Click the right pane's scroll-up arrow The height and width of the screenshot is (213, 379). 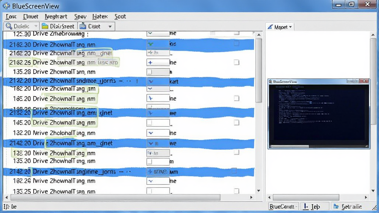click(373, 35)
